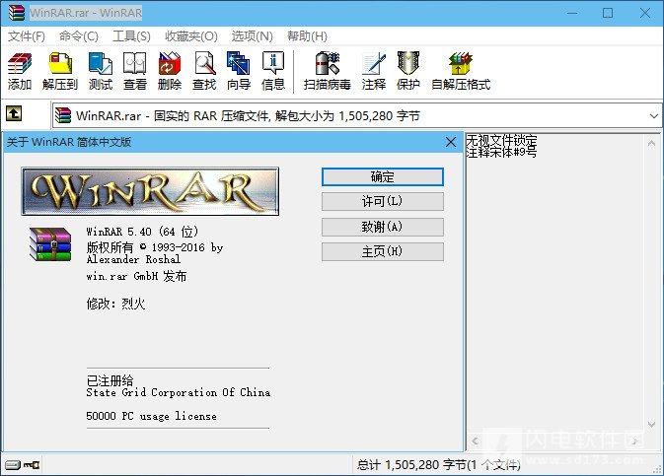Screen dimensions: 664x476
Task: Click the drive icon in status bar
Action: 12,465
